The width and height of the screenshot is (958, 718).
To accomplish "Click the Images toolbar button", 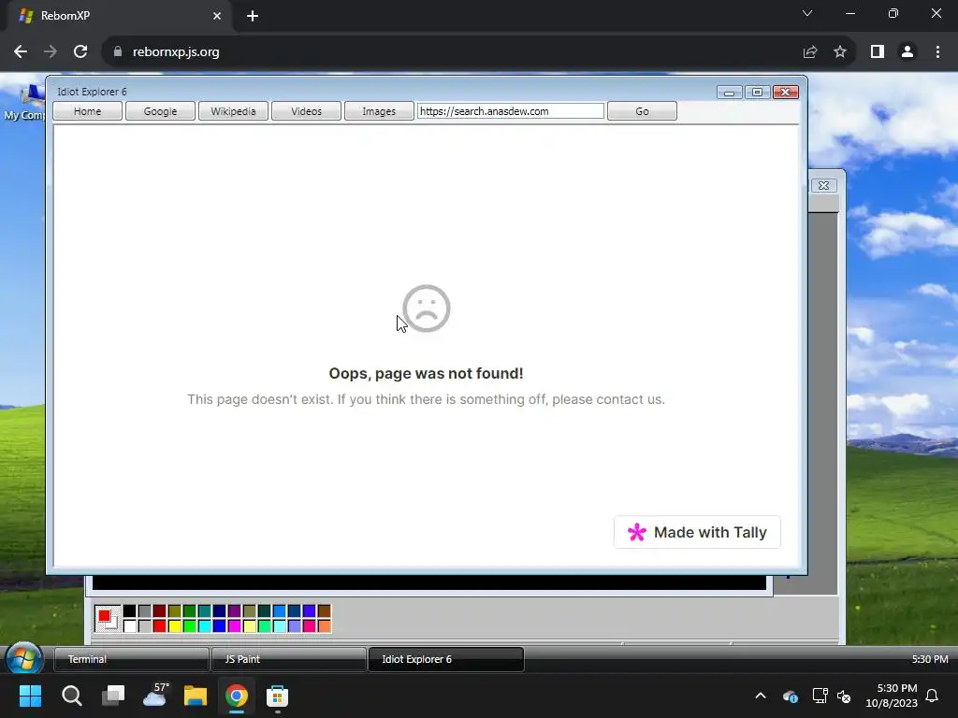I will coord(379,111).
